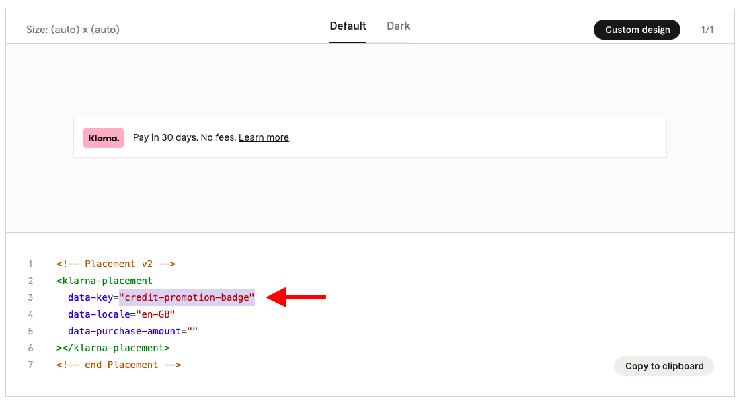
Task: Click the data-purchase-amount attribute
Action: point(124,332)
